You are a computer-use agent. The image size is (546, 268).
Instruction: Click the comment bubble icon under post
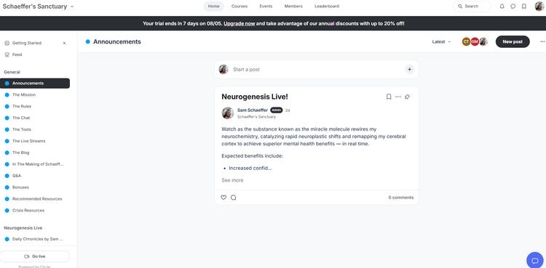[233, 198]
